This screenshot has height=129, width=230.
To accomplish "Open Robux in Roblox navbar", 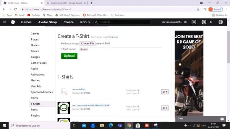I will click(x=85, y=22).
